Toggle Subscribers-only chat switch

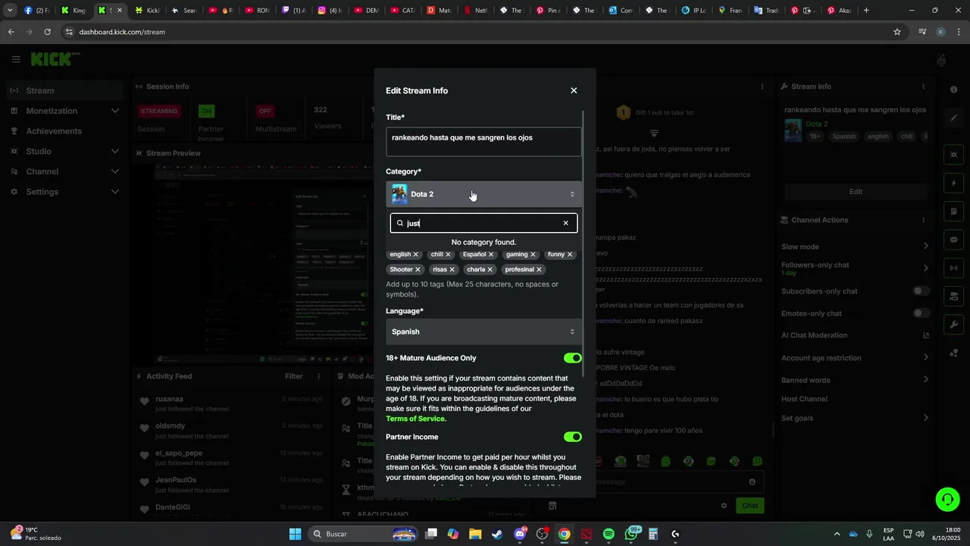pos(921,291)
